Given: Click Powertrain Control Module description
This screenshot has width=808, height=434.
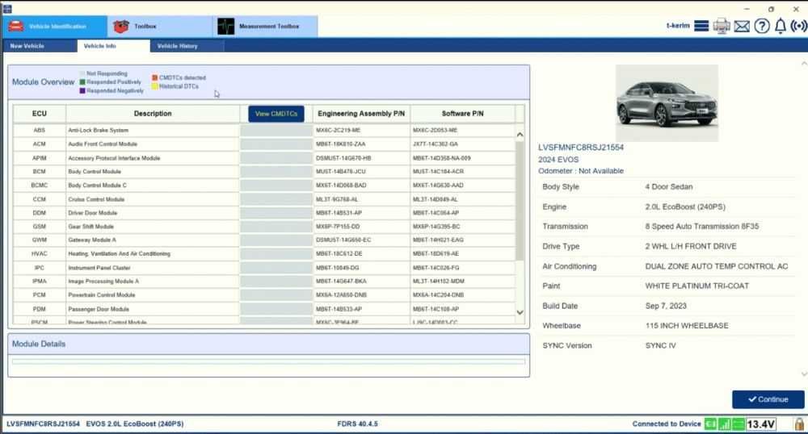Looking at the screenshot, I should pyautogui.click(x=102, y=294).
